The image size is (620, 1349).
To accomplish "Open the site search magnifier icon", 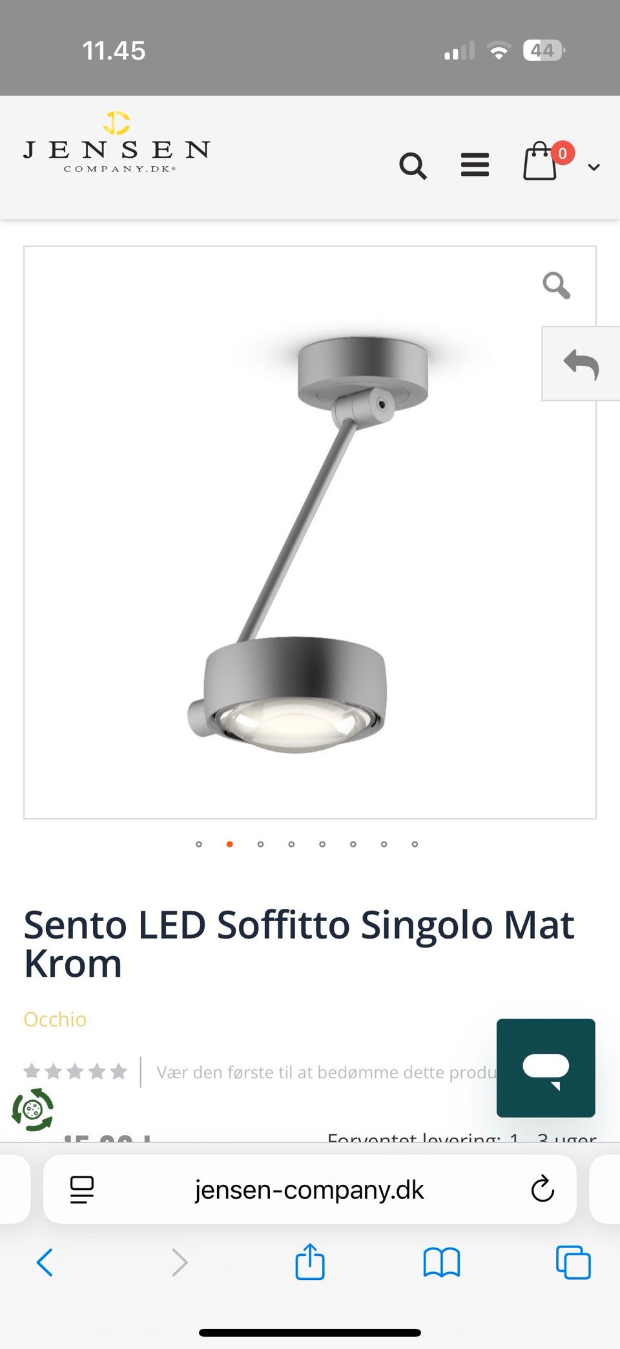I will 413,166.
